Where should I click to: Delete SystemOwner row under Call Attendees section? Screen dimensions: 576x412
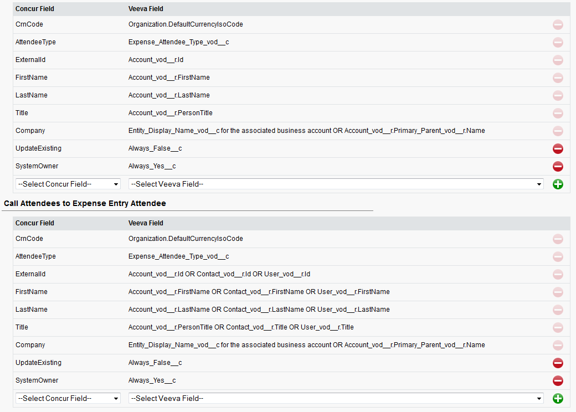click(558, 380)
